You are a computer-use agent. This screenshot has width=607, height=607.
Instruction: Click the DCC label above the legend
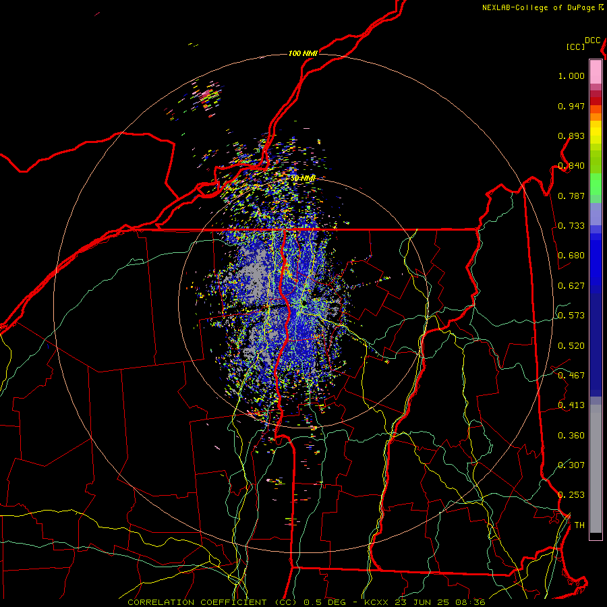[593, 40]
